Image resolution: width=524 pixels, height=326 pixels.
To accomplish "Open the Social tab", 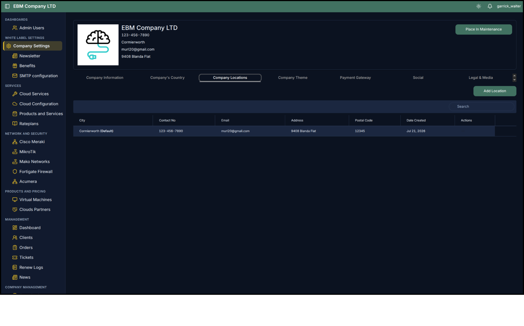I will (x=418, y=78).
